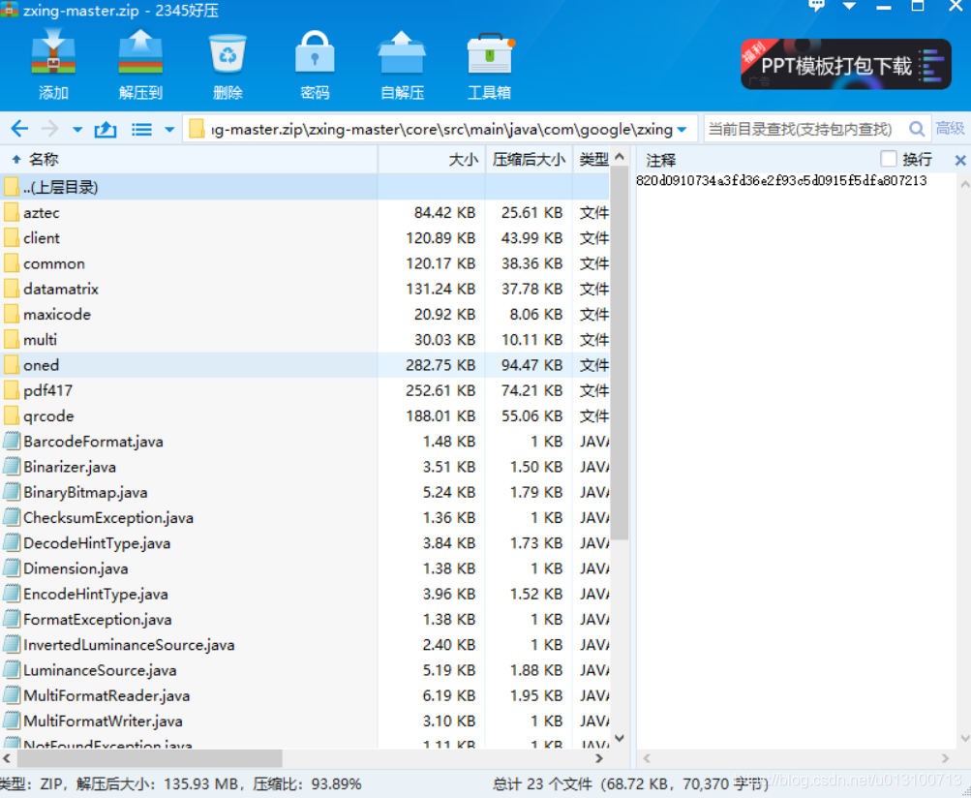The image size is (971, 798).
Task: Select the ..(上层目录) parent directory row
Action: [305, 187]
